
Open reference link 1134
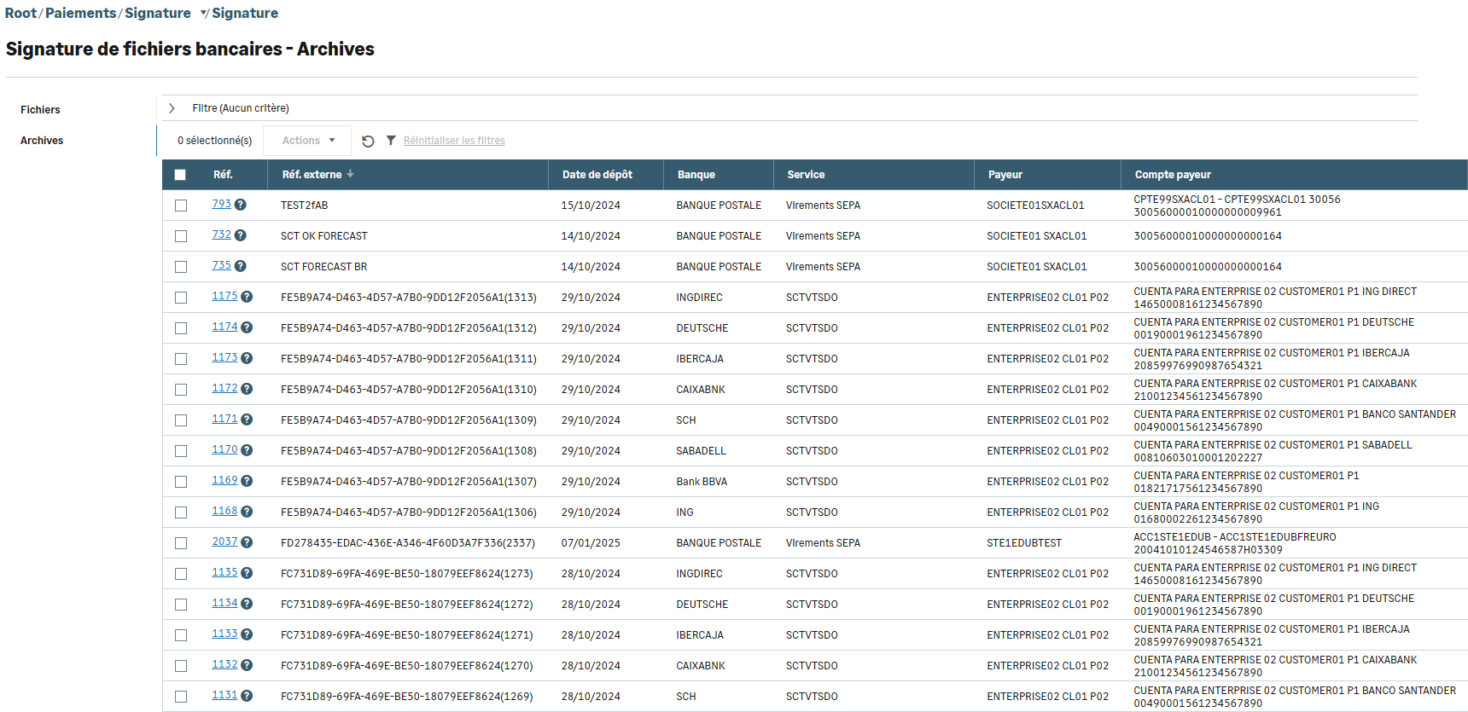(224, 603)
